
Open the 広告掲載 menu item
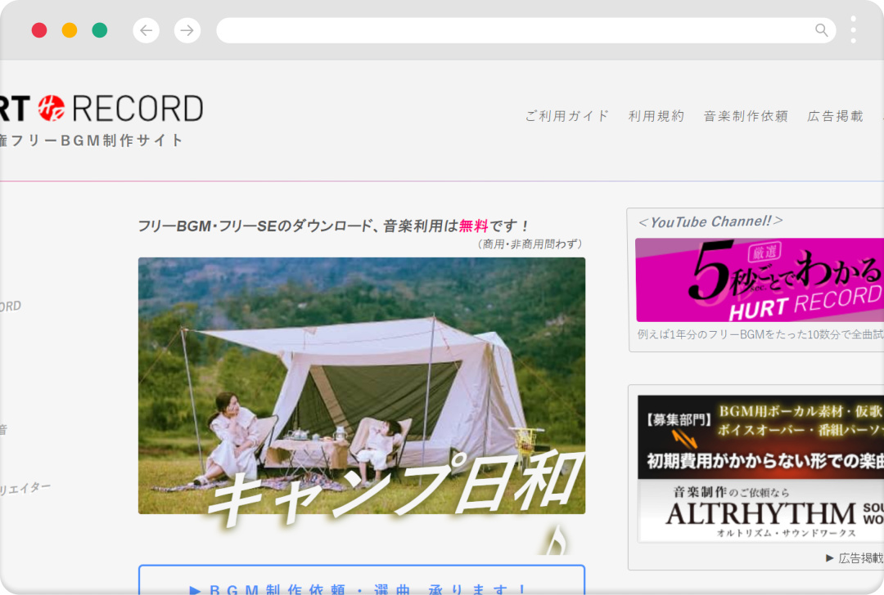pos(835,116)
